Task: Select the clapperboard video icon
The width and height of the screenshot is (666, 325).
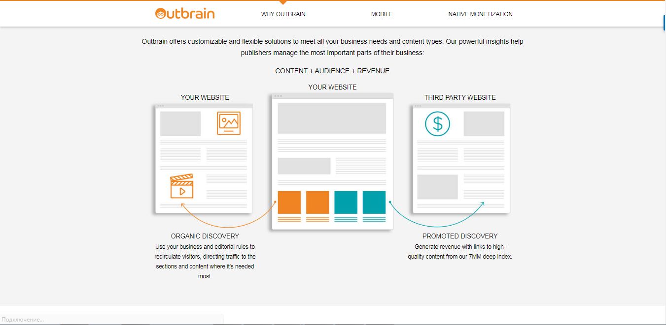Action: tap(182, 185)
